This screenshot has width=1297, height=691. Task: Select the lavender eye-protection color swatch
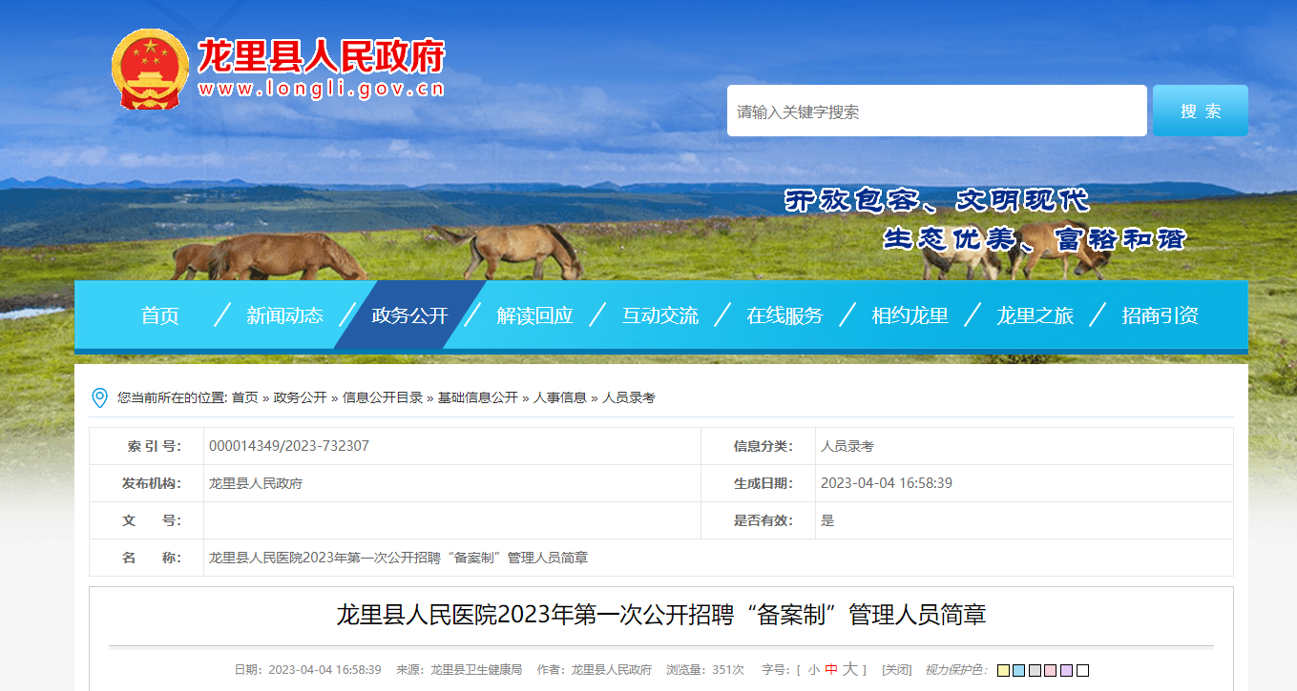coord(1067,670)
